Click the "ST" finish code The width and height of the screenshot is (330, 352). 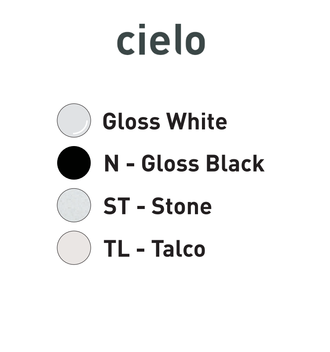pyautogui.click(x=116, y=206)
